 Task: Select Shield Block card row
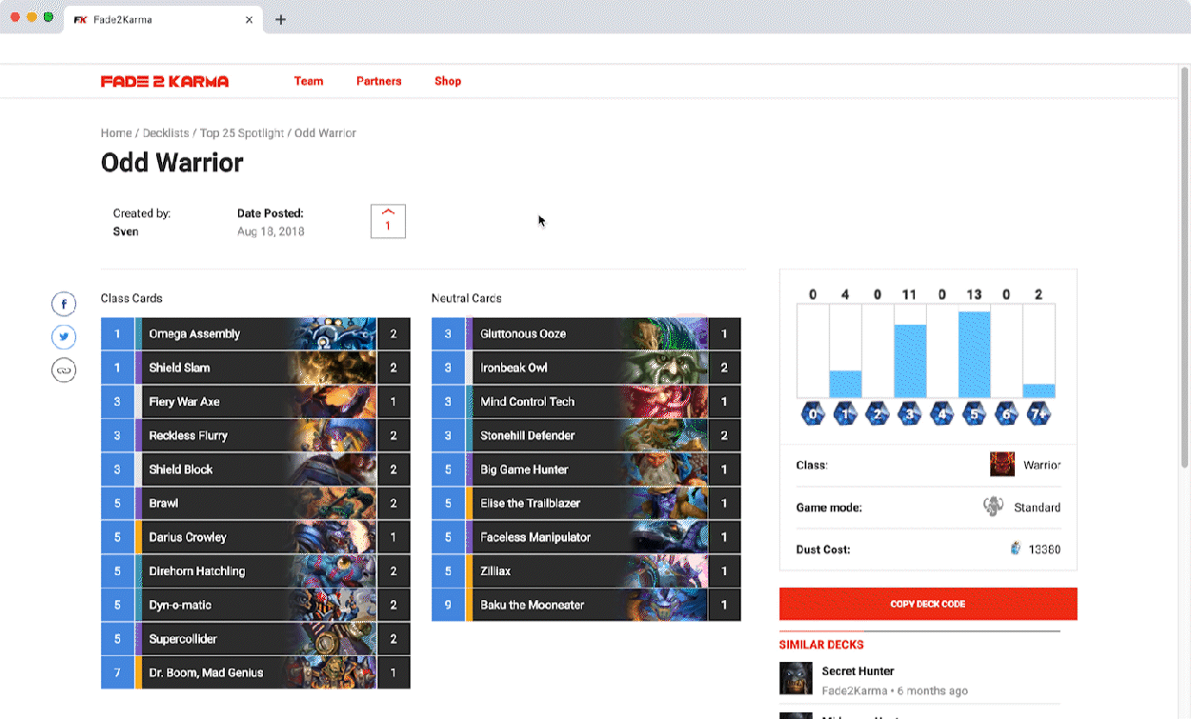pyautogui.click(x=255, y=469)
